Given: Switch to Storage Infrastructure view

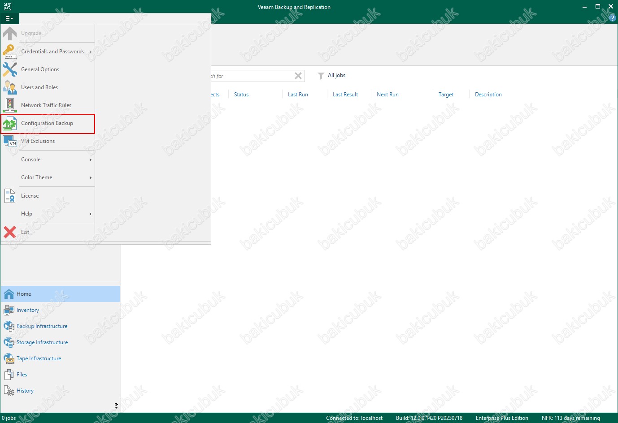Looking at the screenshot, I should coord(61,342).
